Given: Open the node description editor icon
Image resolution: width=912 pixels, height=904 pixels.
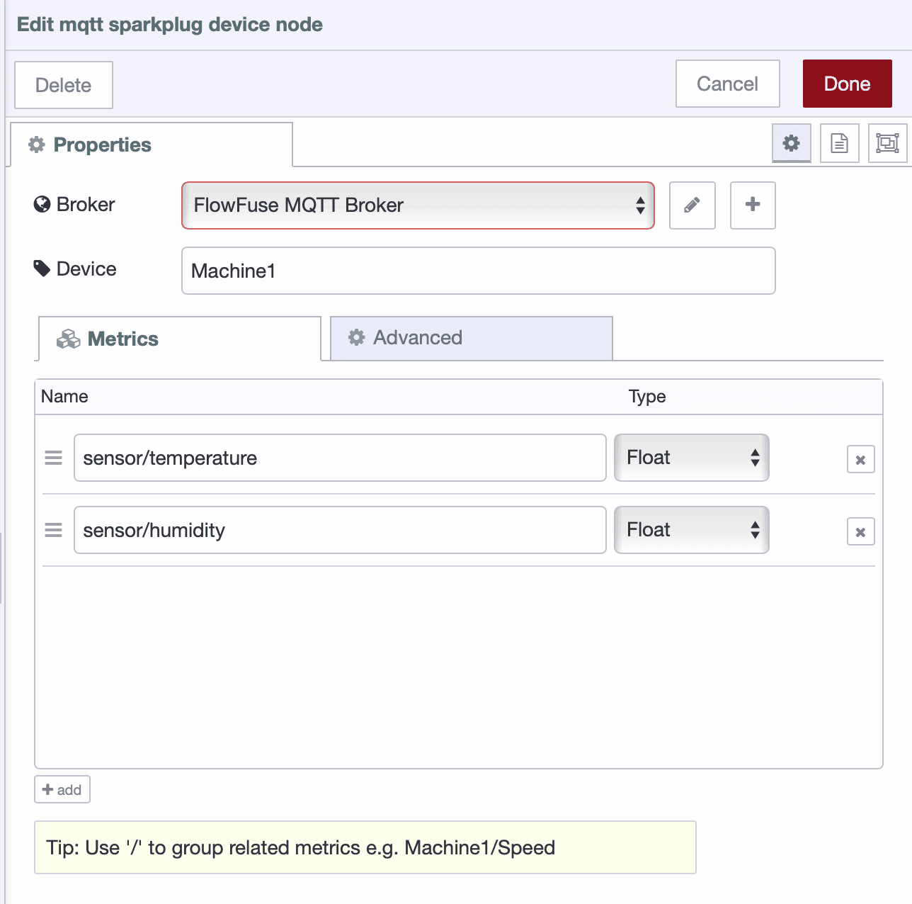Looking at the screenshot, I should 839,143.
